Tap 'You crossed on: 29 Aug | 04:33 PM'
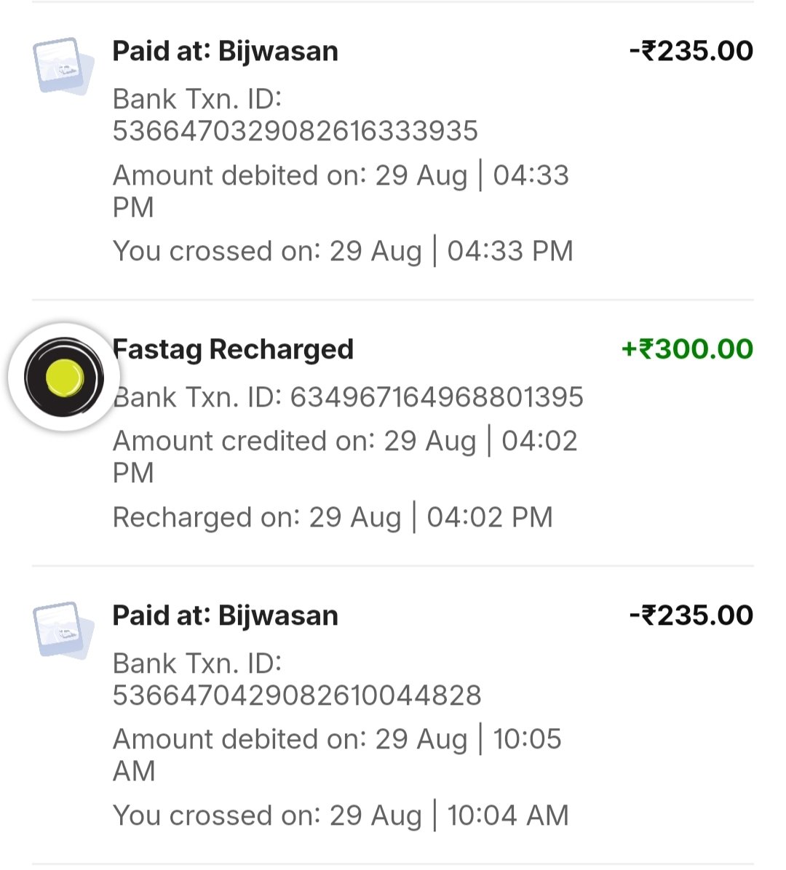 (343, 251)
